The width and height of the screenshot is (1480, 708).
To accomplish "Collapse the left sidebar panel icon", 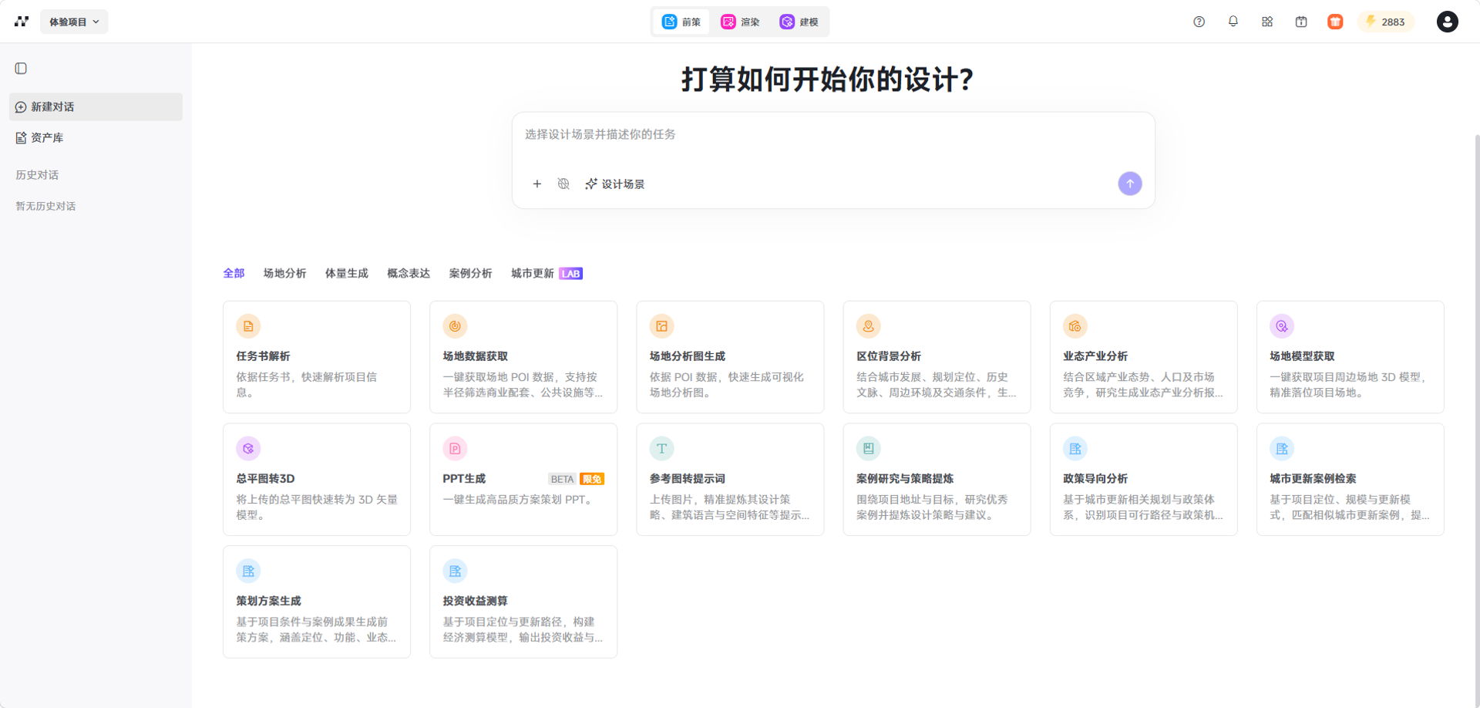I will point(21,69).
